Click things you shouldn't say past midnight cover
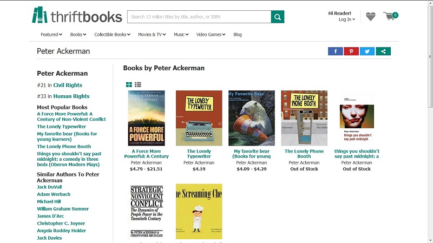 357,118
